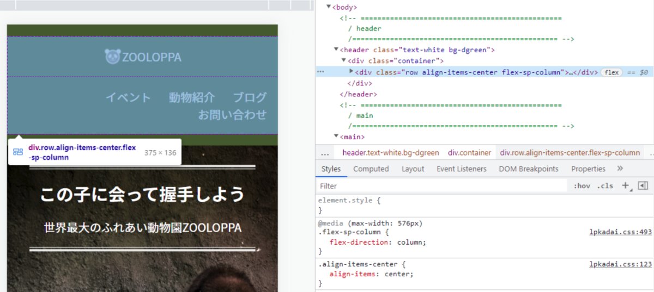Switch to the Properties tab
This screenshot has height=292, width=654.
(589, 169)
